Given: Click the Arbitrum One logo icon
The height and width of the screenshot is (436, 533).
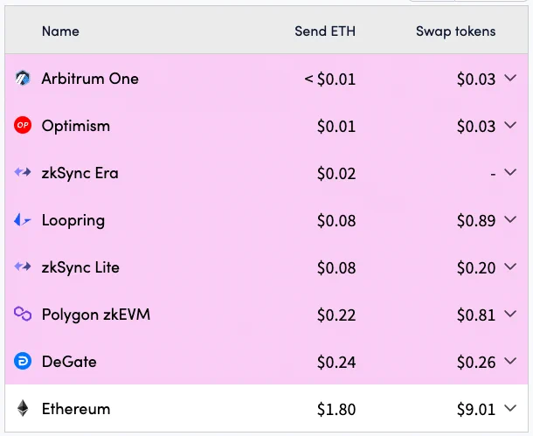Looking at the screenshot, I should tap(23, 78).
